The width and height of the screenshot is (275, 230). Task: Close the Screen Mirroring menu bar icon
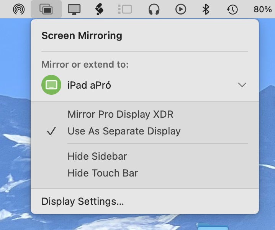pyautogui.click(x=46, y=9)
